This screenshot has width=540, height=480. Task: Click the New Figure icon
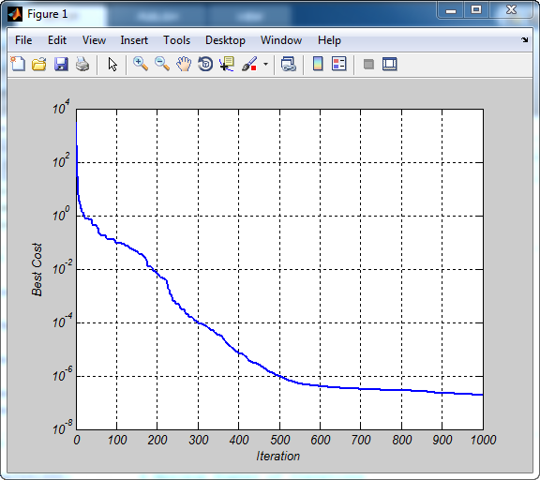pos(18,64)
